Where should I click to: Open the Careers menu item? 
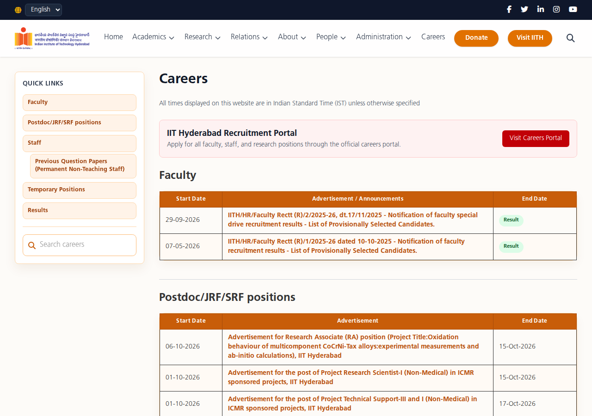(x=433, y=37)
